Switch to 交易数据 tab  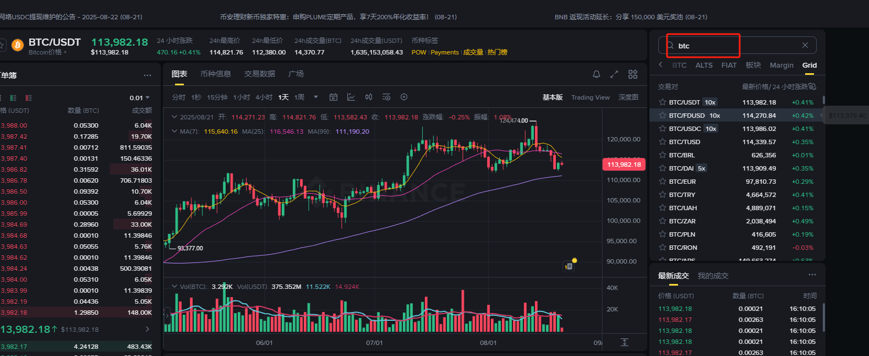260,74
